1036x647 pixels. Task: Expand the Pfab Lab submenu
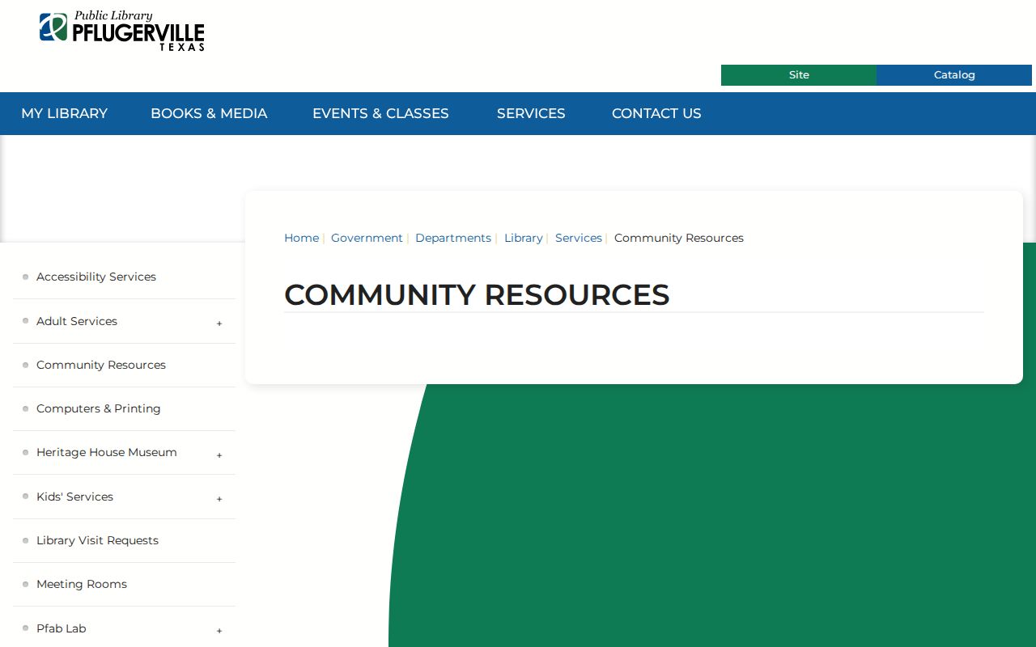pyautogui.click(x=219, y=631)
